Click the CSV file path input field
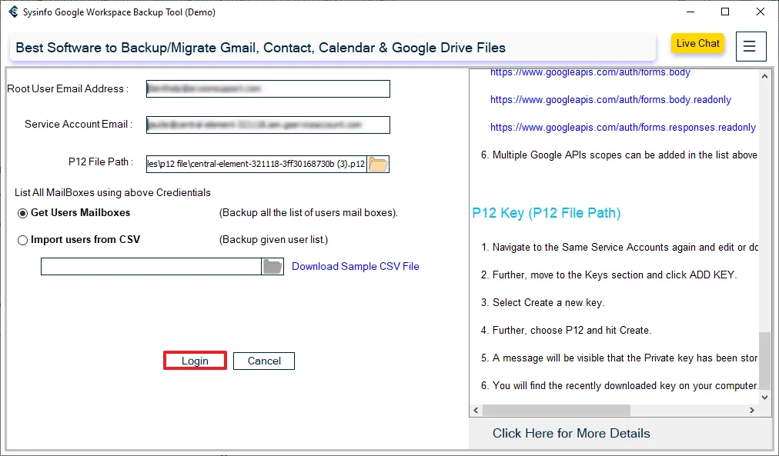 coord(151,267)
